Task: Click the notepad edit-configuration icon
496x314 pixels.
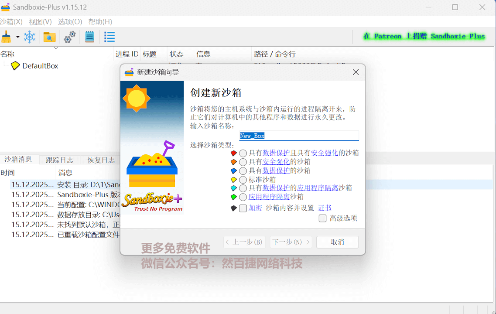Action: pos(89,37)
